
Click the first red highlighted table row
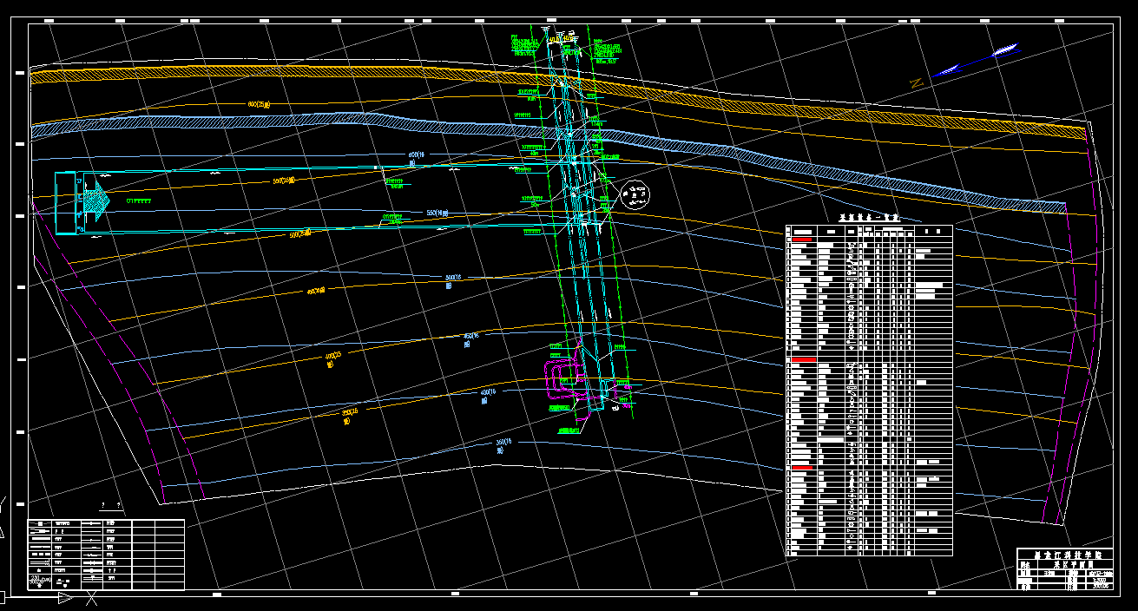point(803,238)
